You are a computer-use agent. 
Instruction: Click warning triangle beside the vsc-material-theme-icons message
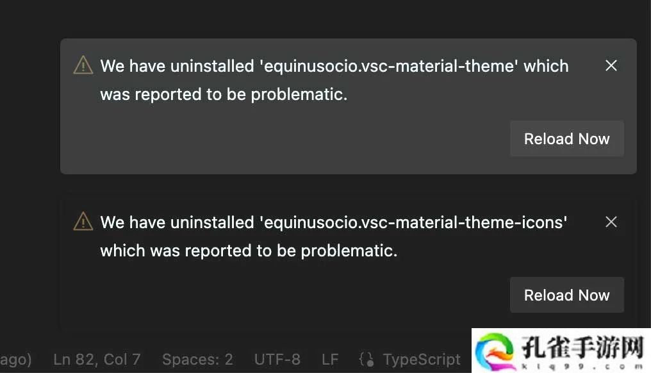pos(83,221)
